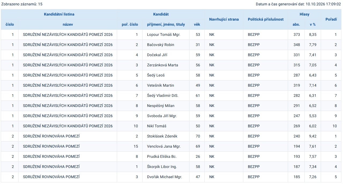Select the name 'Prudká Eliška Bc.'
The width and height of the screenshot is (343, 184).
tap(162, 156)
